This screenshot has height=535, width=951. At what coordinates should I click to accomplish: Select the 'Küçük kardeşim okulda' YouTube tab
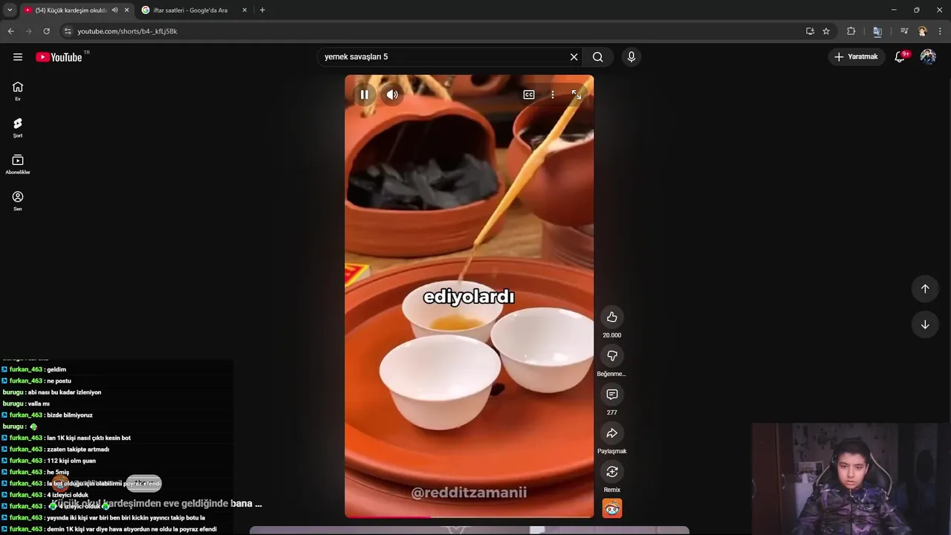(x=71, y=10)
